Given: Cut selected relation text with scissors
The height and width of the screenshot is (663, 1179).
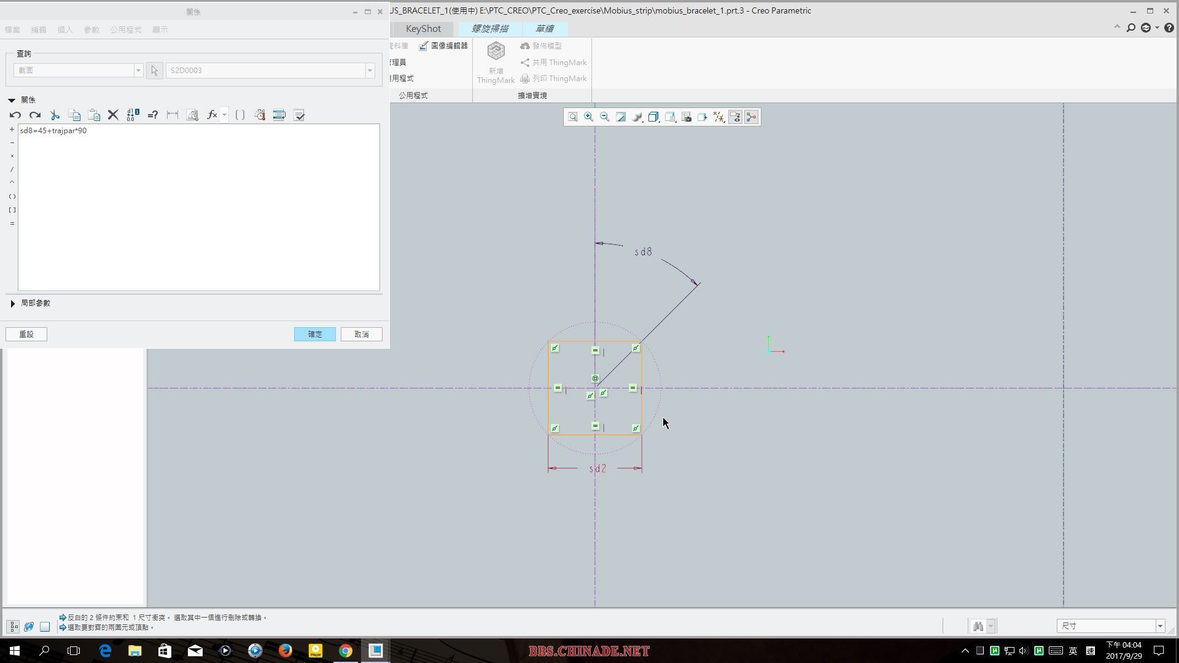Looking at the screenshot, I should 55,115.
